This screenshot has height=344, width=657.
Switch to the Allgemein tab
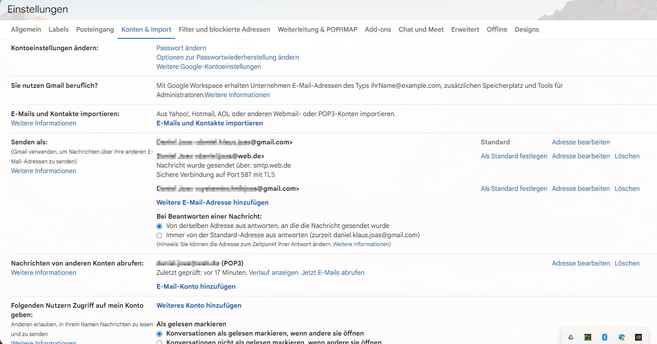[26, 30]
